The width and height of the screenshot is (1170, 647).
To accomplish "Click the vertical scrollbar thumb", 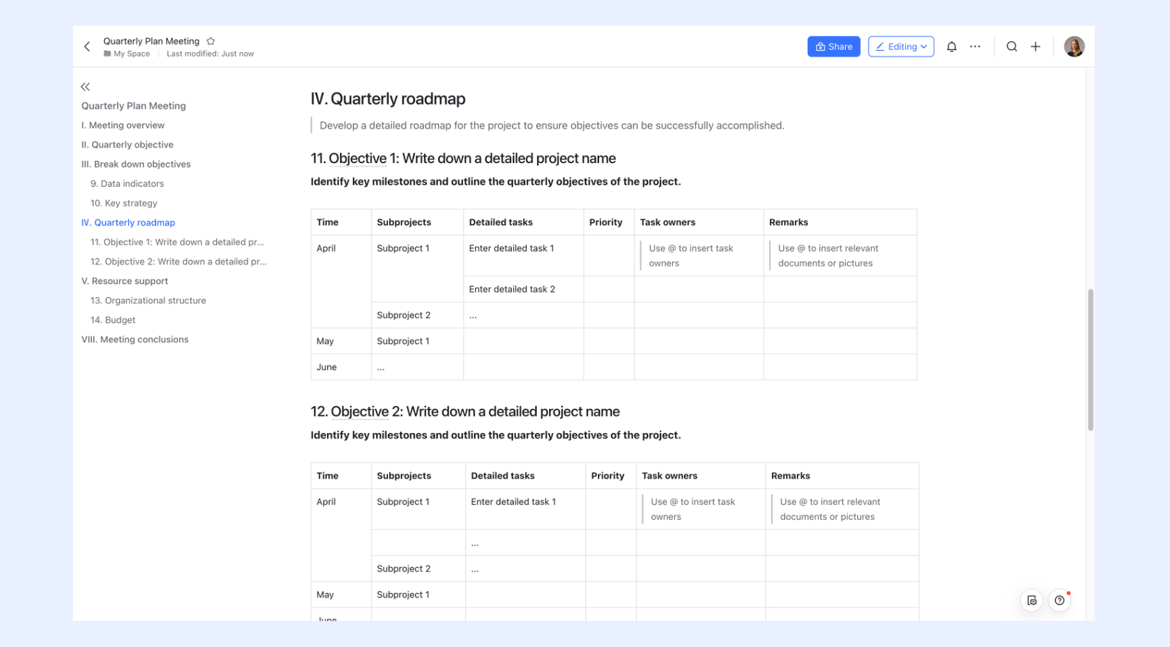I will [1090, 359].
